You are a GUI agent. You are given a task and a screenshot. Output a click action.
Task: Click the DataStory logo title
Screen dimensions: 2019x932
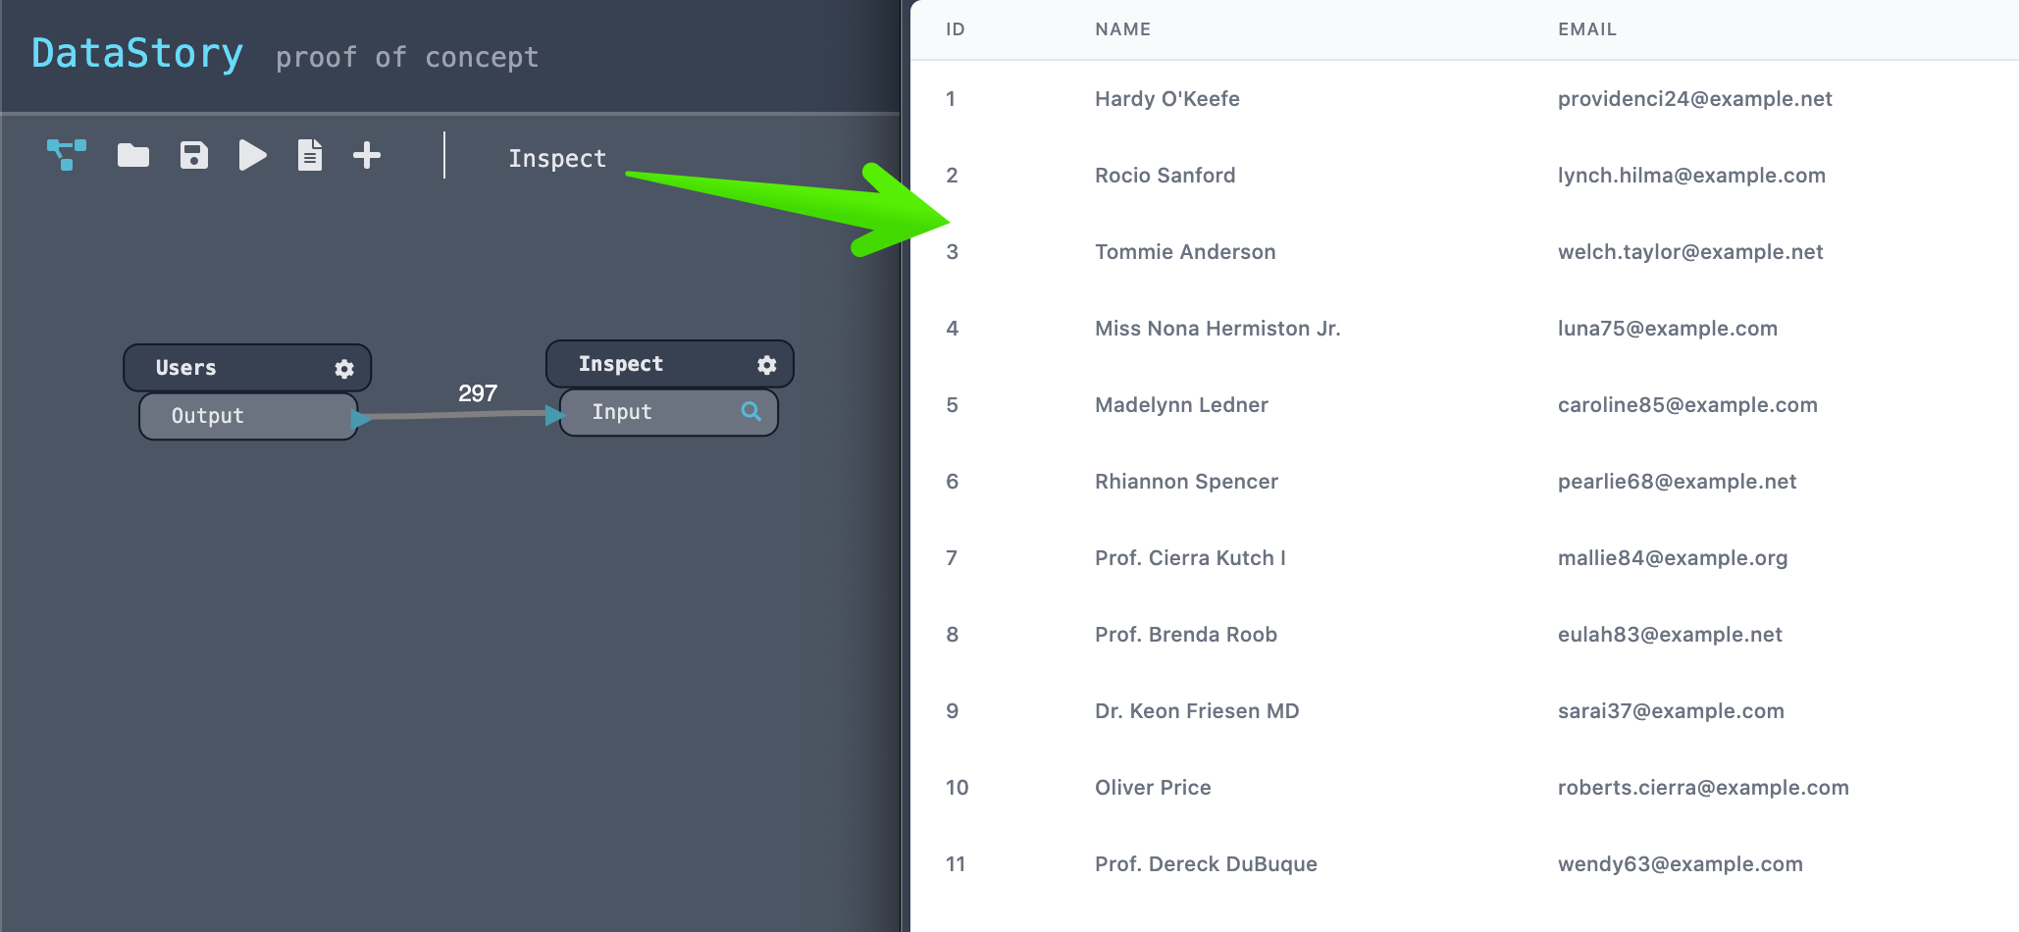point(137,53)
